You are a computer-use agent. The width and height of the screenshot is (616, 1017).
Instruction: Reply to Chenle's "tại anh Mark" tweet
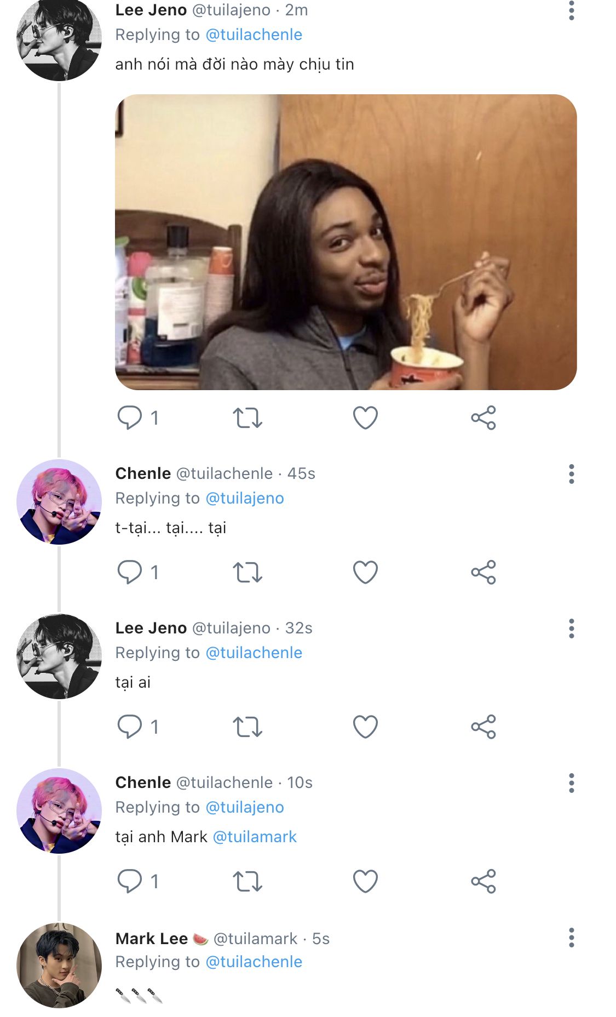pos(130,881)
